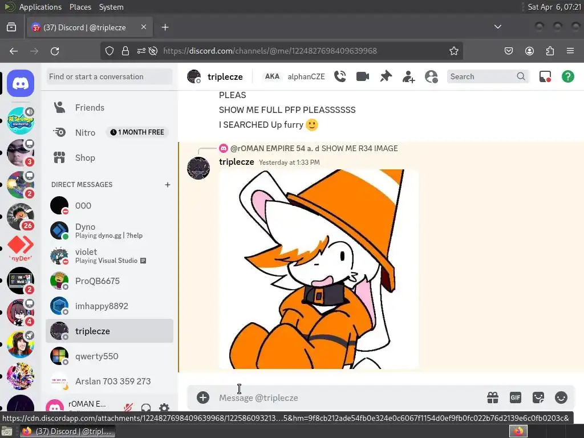Screen dimensions: 584x438
Task: Open Friends page
Action: [109, 108]
